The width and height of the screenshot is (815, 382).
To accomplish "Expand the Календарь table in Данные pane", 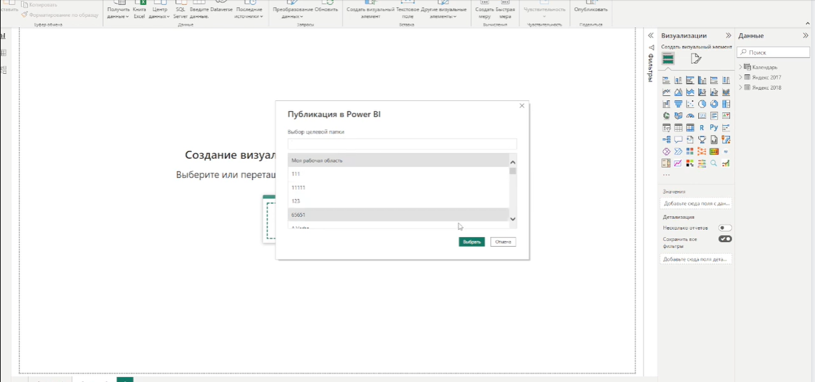I will 741,67.
